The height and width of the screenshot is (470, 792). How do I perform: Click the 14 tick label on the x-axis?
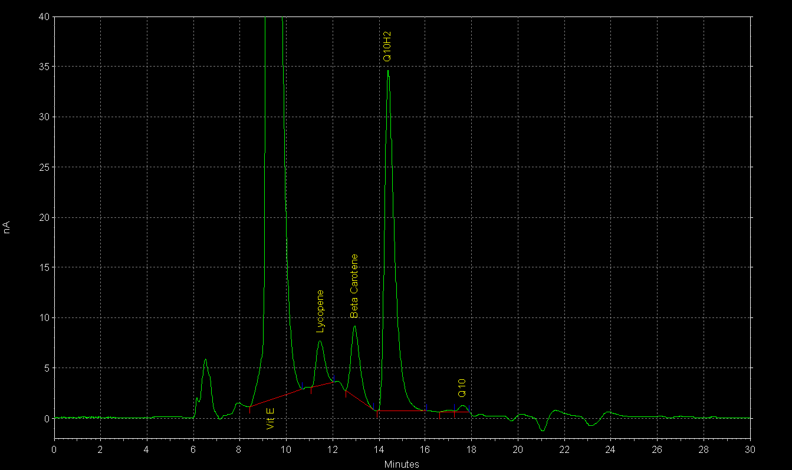point(379,449)
